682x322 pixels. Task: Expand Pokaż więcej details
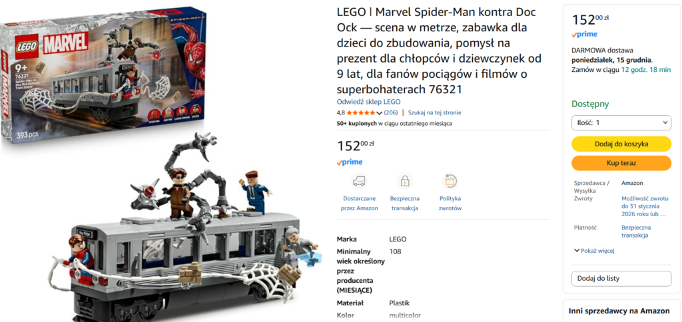pyautogui.click(x=594, y=251)
